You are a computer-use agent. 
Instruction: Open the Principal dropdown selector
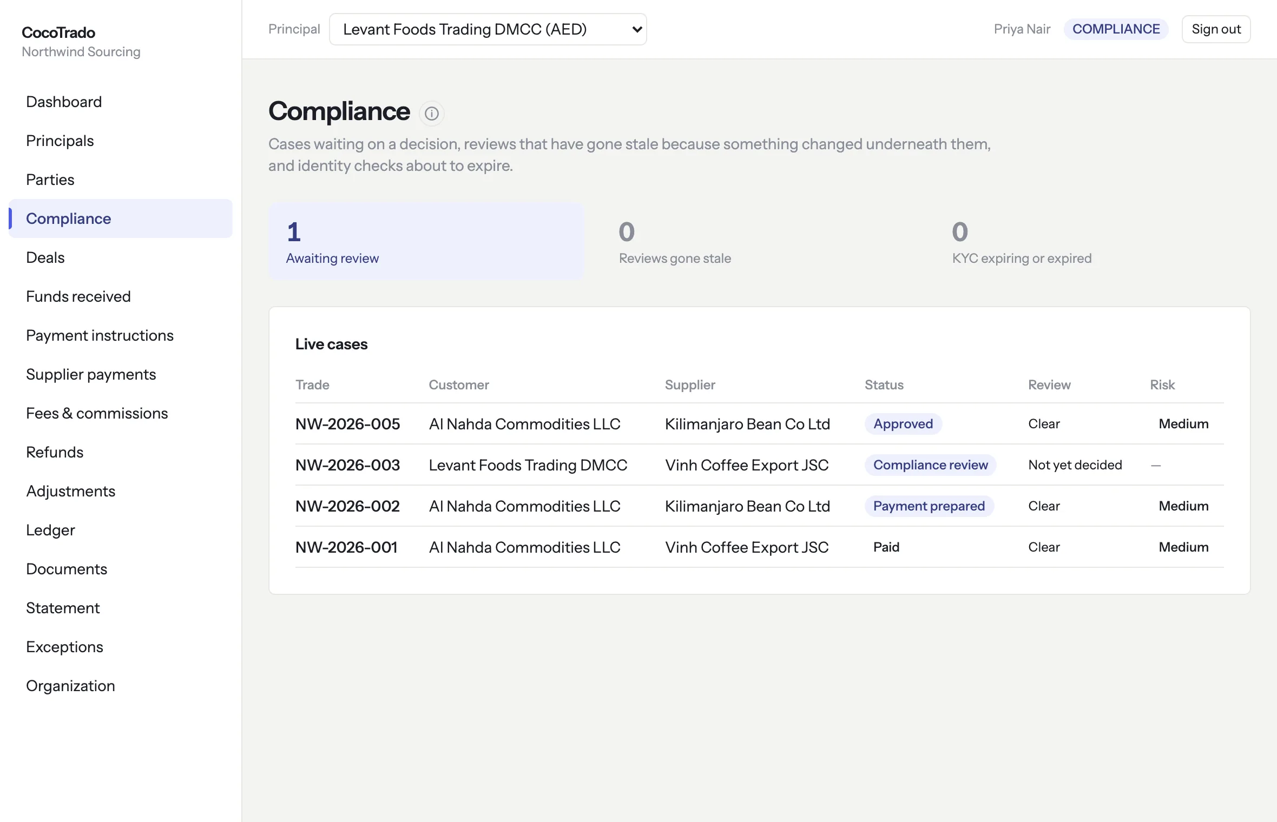coord(488,29)
